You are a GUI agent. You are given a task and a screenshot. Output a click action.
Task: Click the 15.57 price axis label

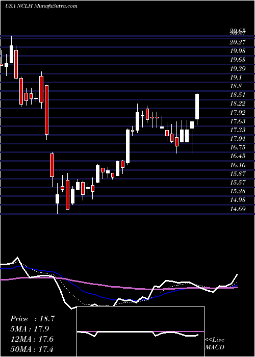point(238,183)
